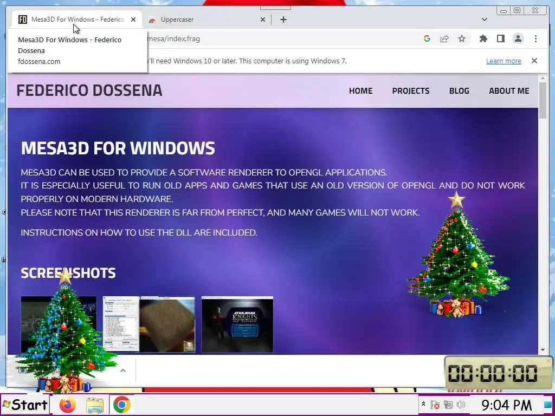Close the Mesa3D For Windows tab
The height and width of the screenshot is (416, 555).
click(133, 19)
